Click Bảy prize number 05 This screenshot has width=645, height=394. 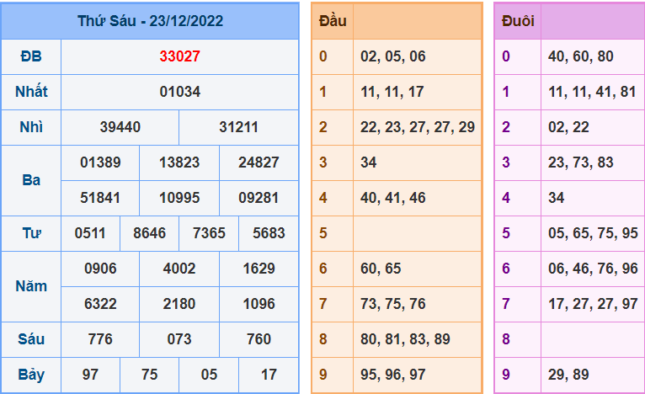tap(209, 375)
